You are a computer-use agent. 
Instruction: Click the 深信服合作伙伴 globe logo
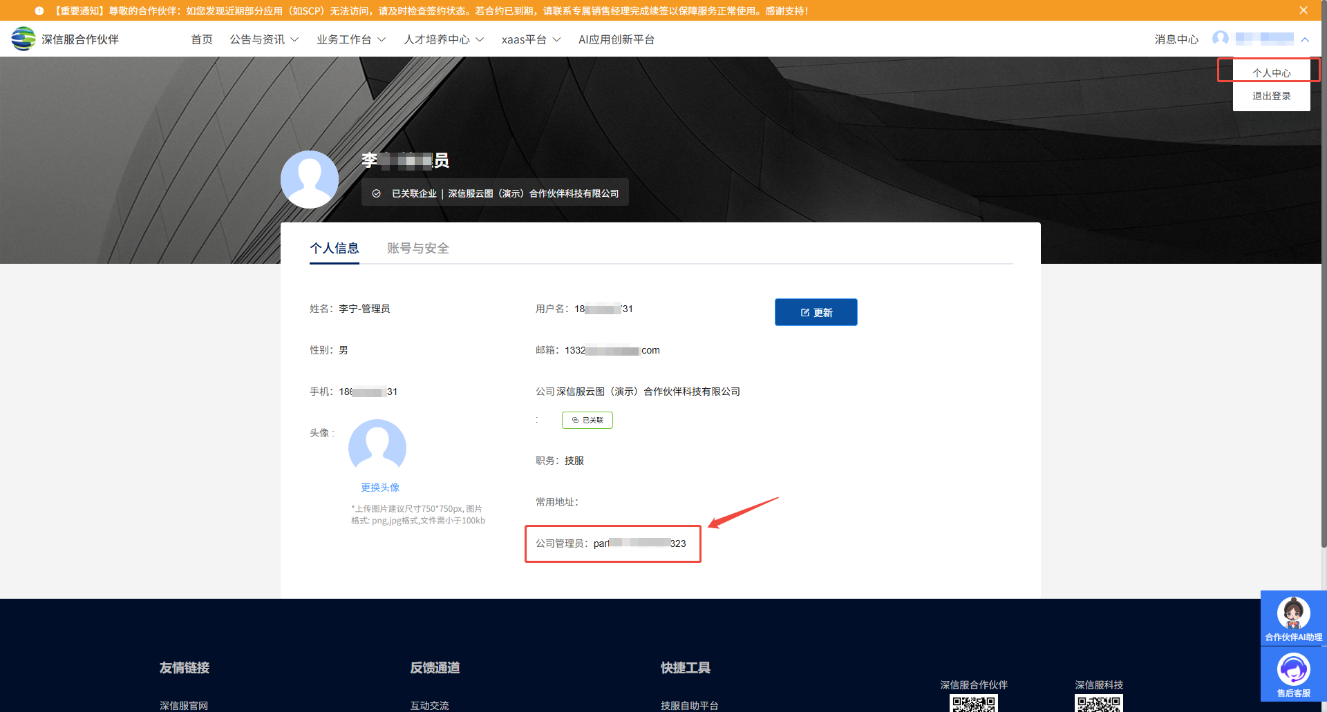click(23, 39)
